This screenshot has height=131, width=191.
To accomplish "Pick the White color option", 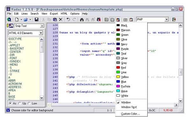I will (131, 96).
